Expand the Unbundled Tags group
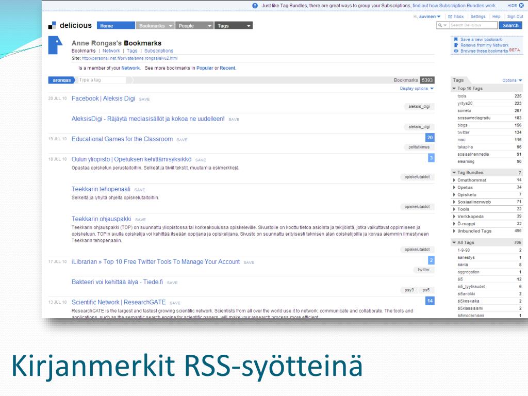Image resolution: width=528 pixels, height=396 pixels. (454, 231)
